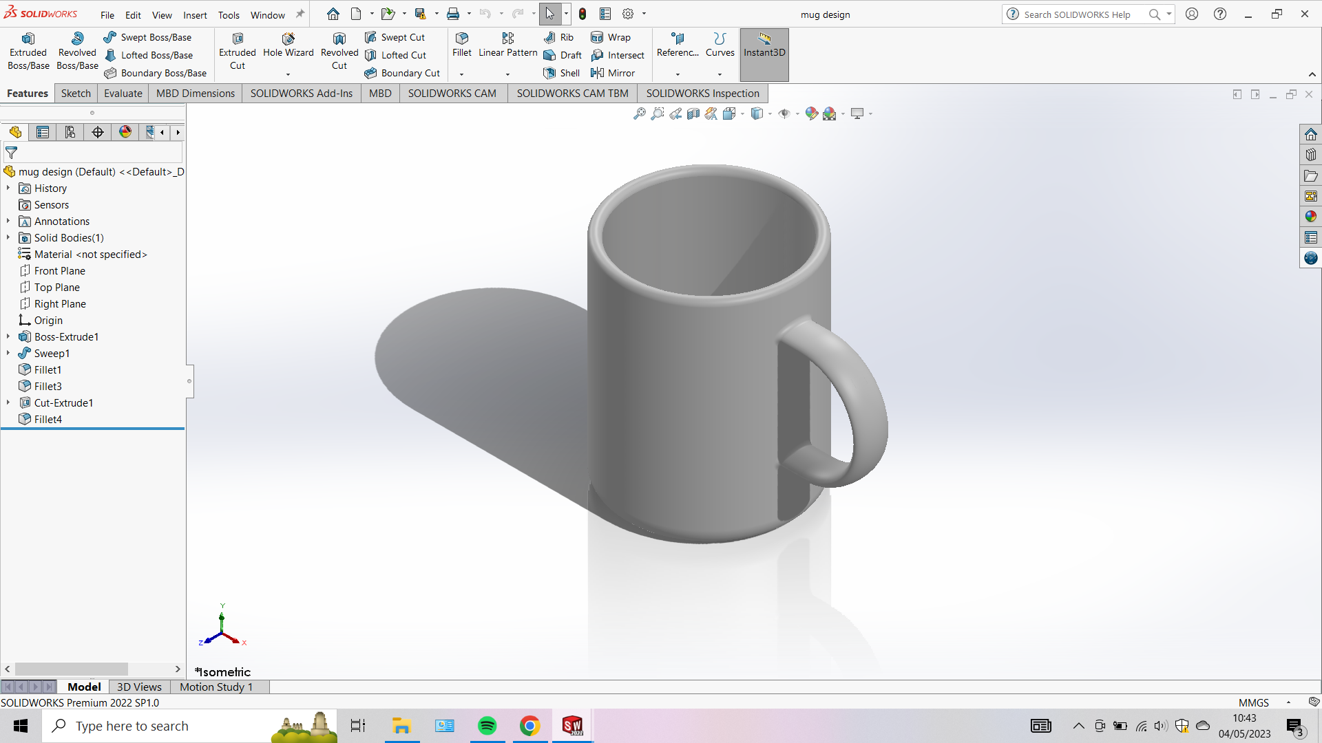The image size is (1322, 743).
Task: Click Zoom to Fit in view toolbar
Action: coord(640,114)
